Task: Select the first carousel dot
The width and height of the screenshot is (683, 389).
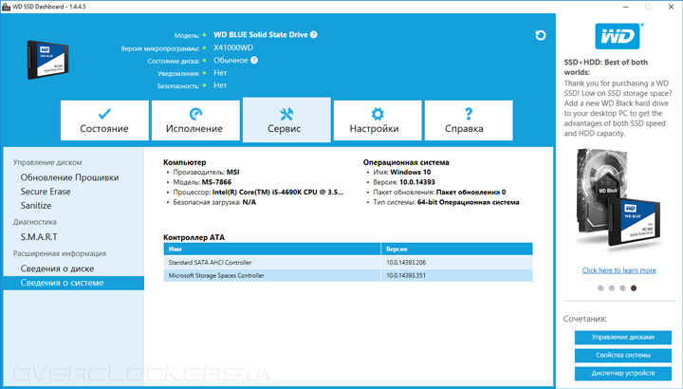Action: (600, 287)
